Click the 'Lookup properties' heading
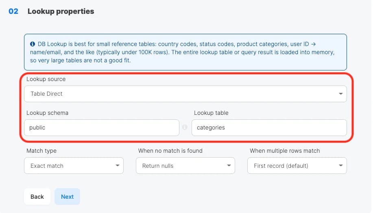373x213 pixels. (61, 11)
